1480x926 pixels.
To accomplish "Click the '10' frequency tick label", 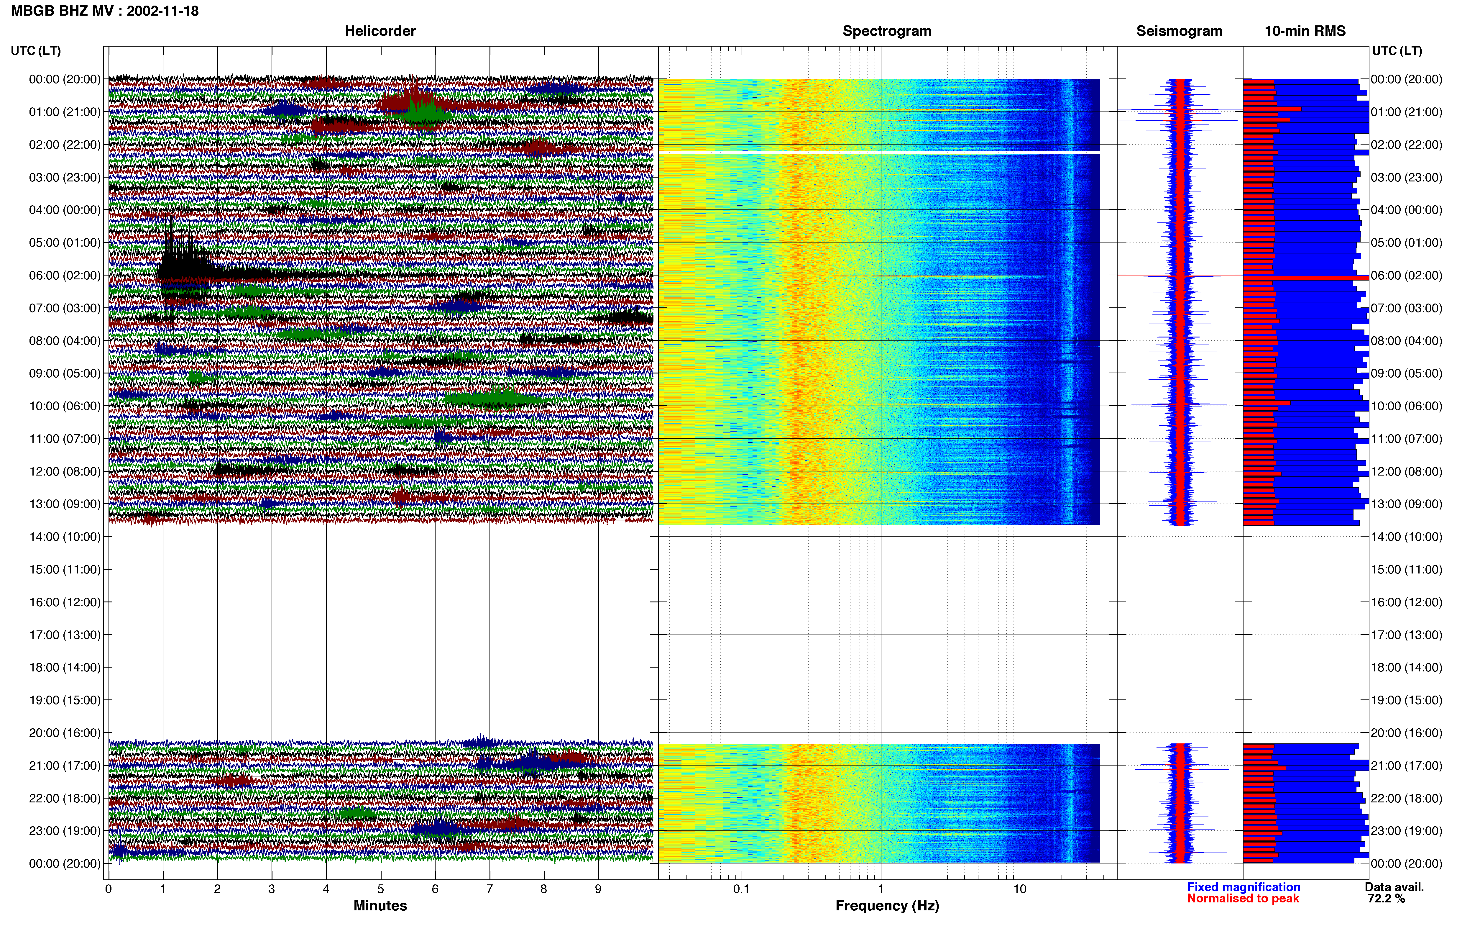I will (1020, 889).
